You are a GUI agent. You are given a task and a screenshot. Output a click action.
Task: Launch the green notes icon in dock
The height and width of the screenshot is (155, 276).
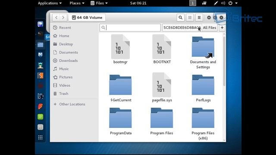(40, 117)
